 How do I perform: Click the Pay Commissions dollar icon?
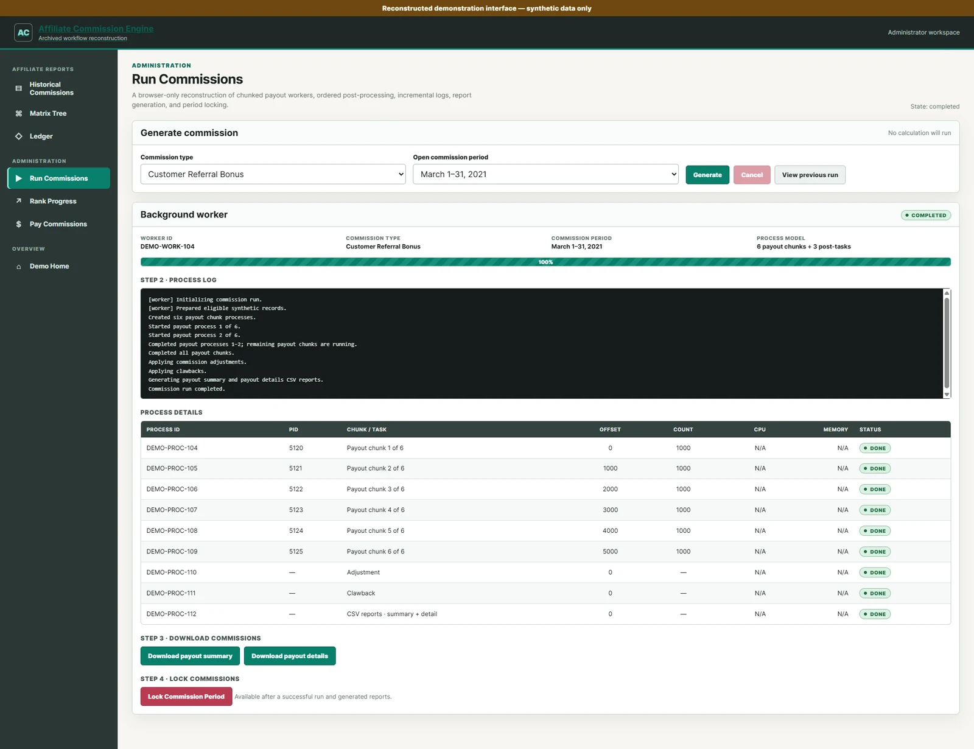18,224
